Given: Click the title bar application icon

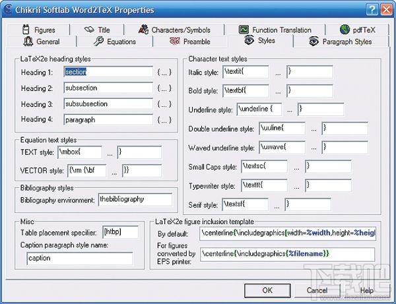Looking at the screenshot, I should 8,10.
